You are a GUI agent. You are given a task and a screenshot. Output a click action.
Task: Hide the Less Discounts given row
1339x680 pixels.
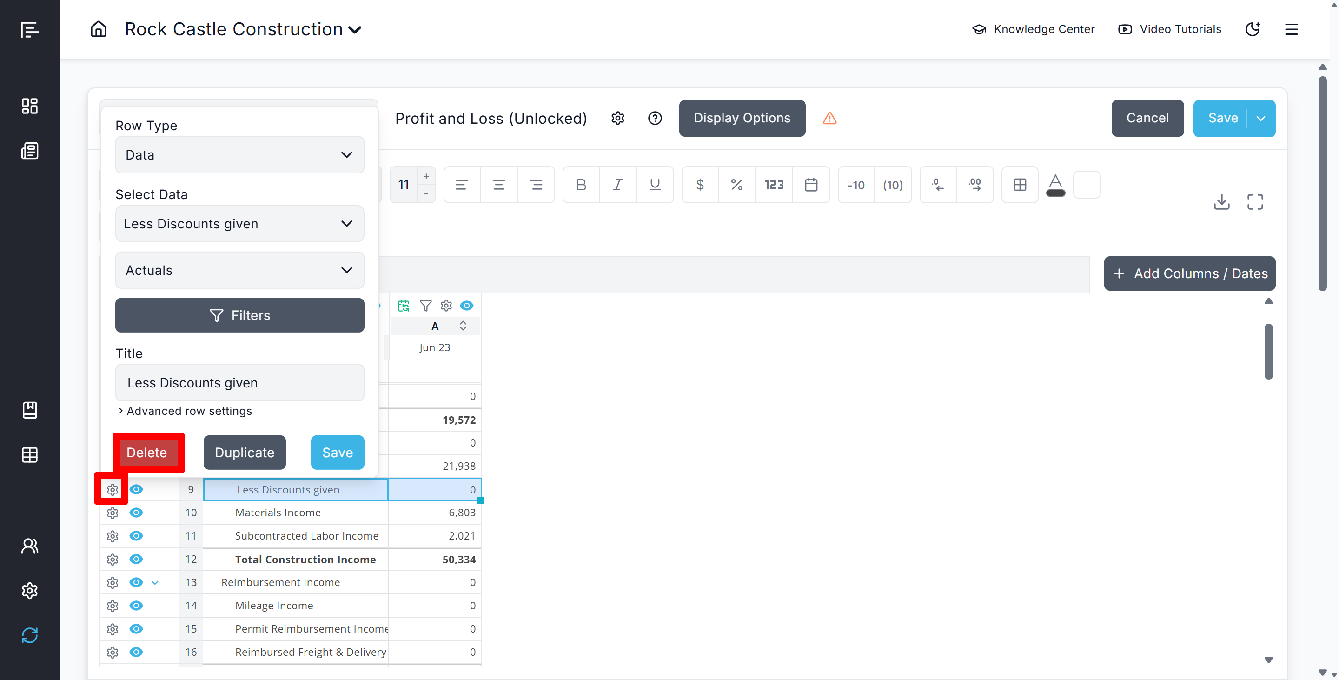click(x=136, y=489)
